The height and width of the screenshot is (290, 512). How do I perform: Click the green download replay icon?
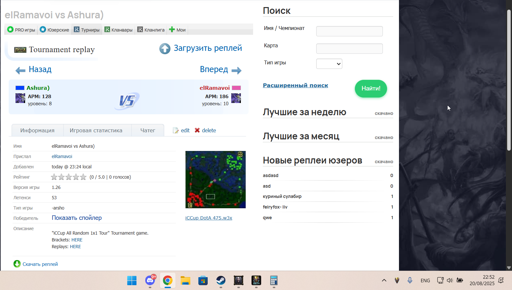pos(17,264)
